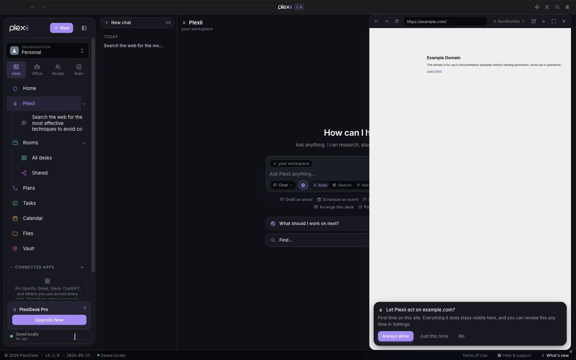
Task: Click the Saved locally status card
Action: click(x=49, y=337)
